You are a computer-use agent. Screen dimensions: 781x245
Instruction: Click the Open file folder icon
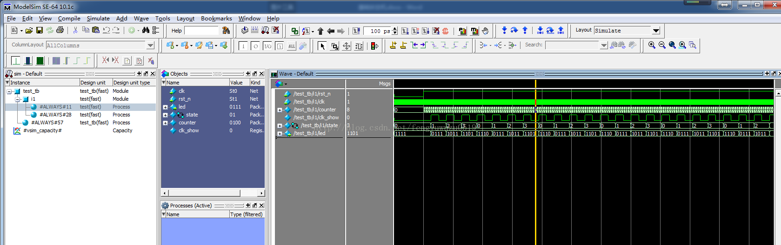[29, 30]
